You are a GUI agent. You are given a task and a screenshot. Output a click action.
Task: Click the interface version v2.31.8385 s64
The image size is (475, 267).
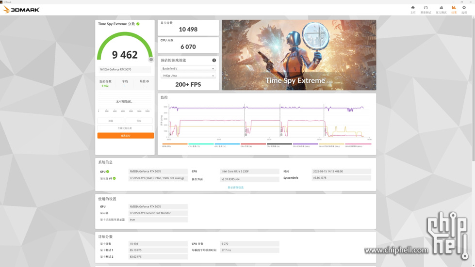click(x=249, y=179)
